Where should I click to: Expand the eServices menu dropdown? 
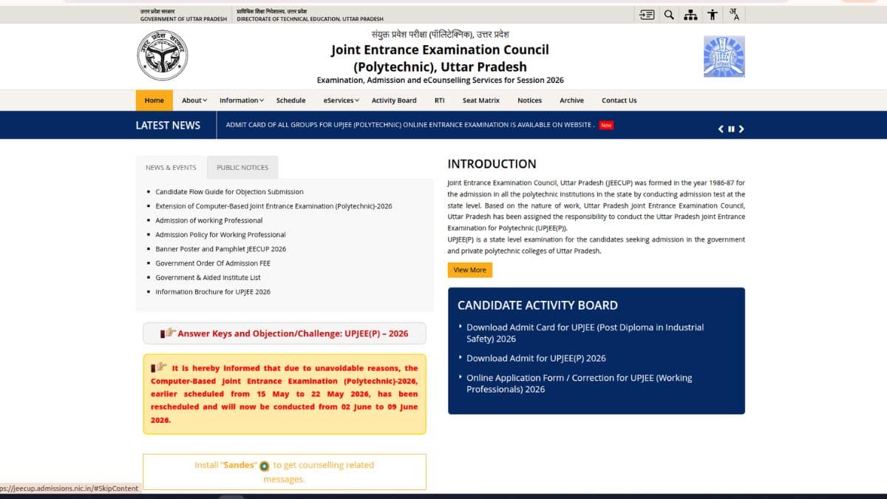[x=341, y=101]
